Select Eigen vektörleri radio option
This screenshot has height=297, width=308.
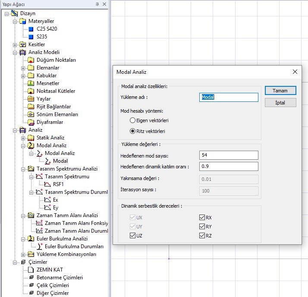coord(133,120)
